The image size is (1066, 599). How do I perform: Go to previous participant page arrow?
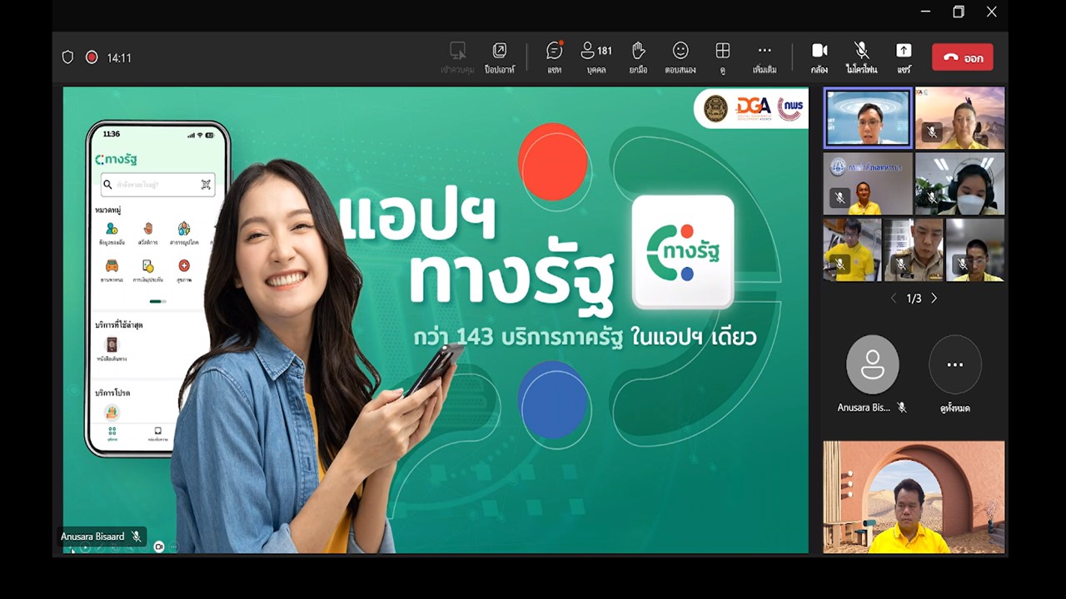click(894, 298)
